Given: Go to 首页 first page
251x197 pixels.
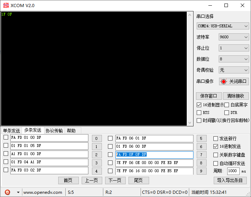Looking at the screenshot, I should 69,181.
